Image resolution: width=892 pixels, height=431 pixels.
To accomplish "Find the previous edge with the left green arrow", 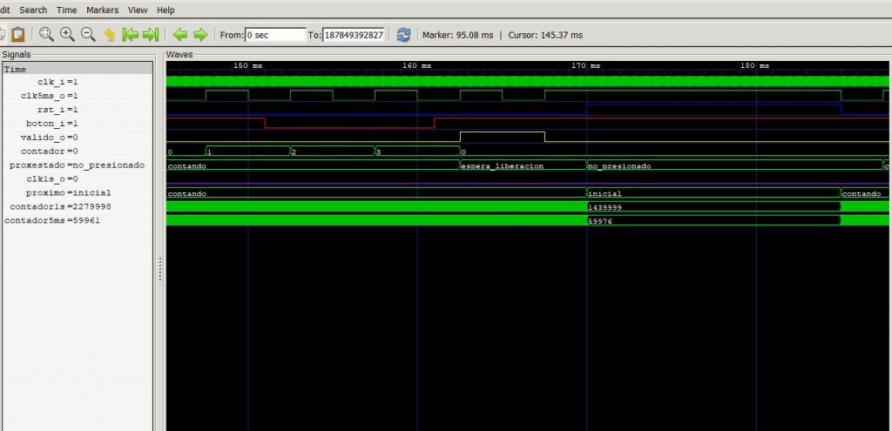I will (180, 35).
